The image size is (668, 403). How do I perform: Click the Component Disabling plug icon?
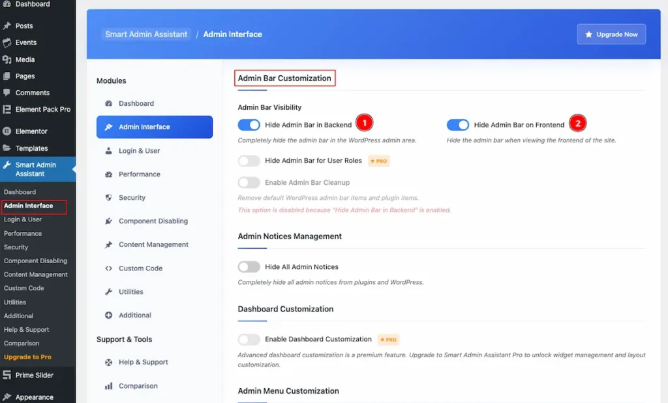[109, 221]
